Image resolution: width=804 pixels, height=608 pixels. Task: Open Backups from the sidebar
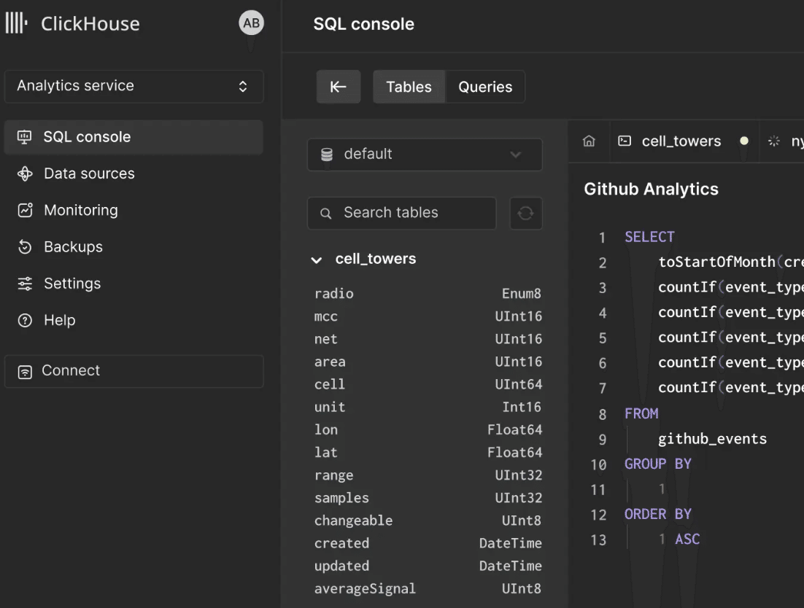[x=73, y=246]
